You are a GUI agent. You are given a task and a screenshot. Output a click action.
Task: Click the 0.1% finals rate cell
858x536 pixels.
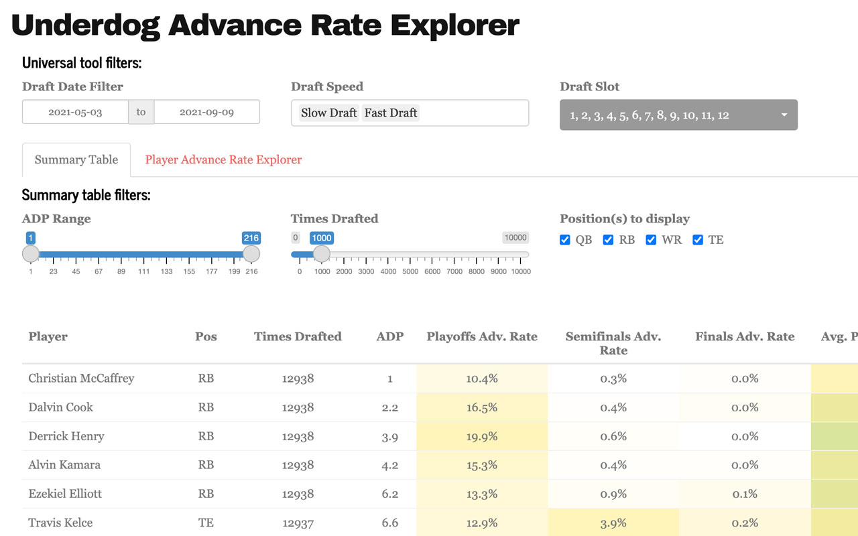(745, 494)
